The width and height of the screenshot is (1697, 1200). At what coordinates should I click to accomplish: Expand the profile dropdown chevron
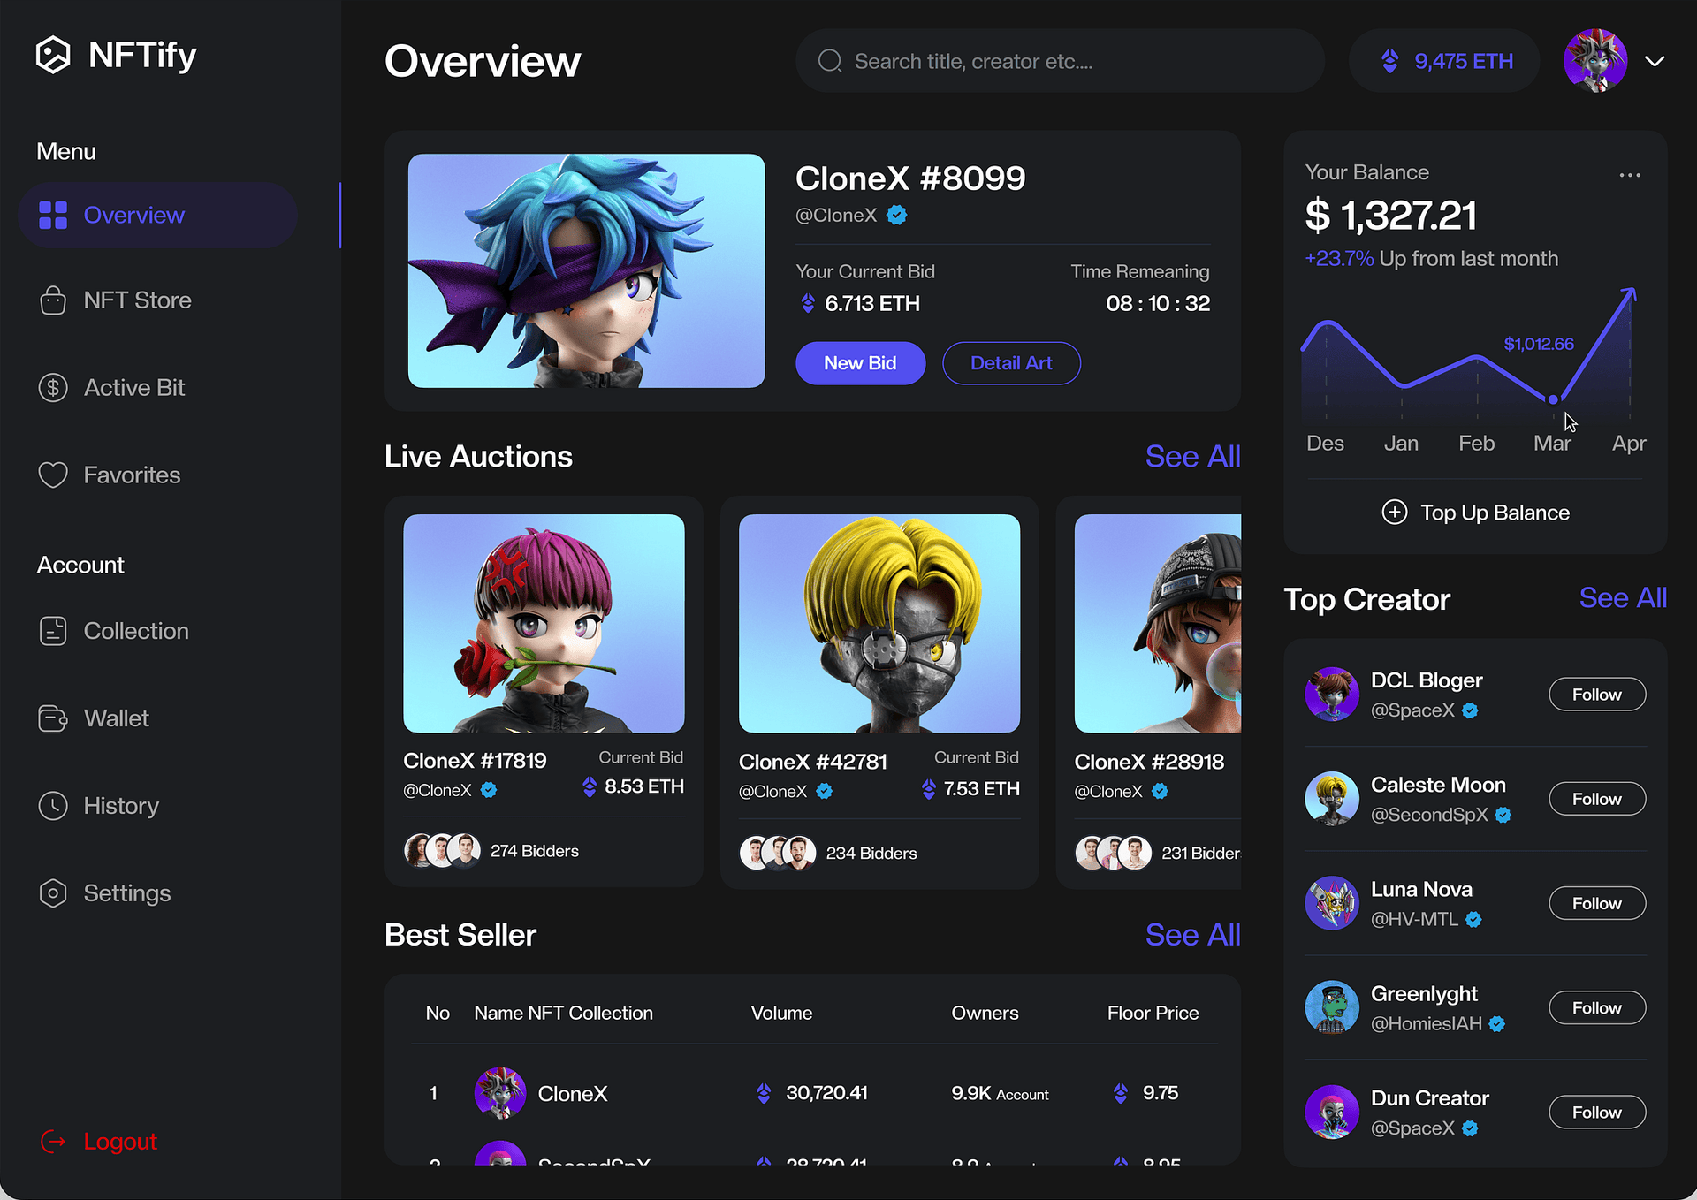(x=1655, y=61)
